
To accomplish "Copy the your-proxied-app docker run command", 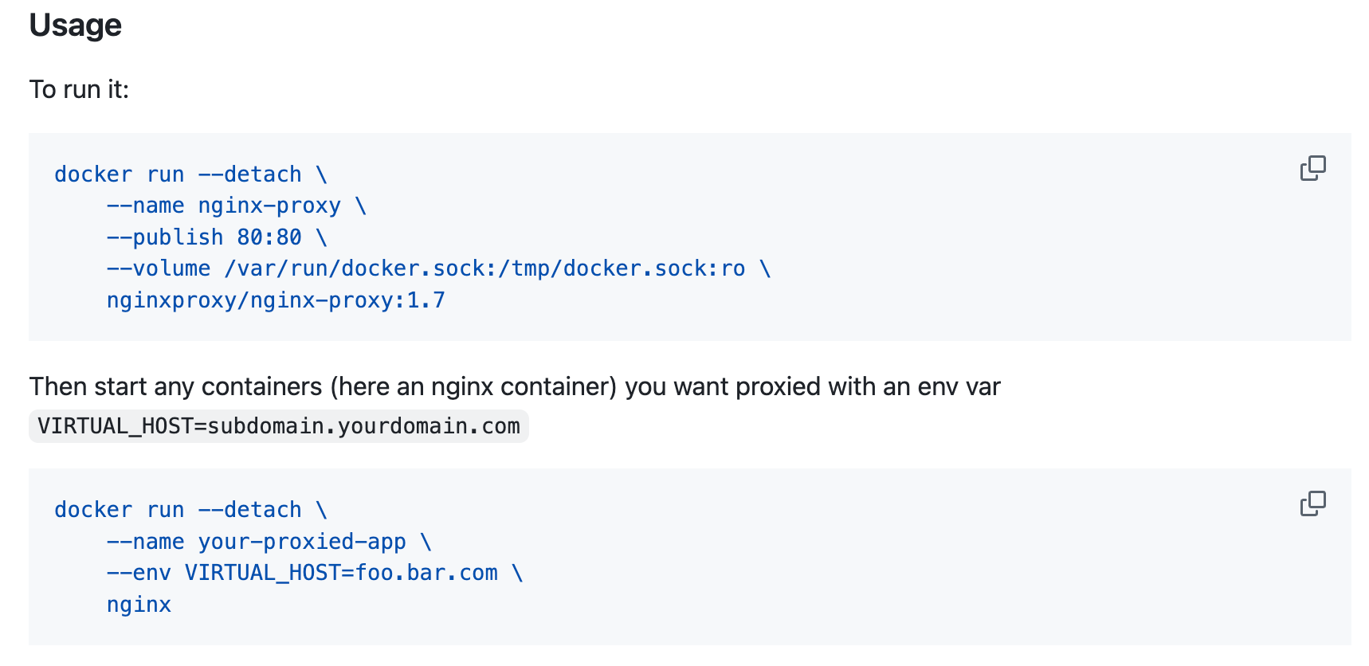I will (1312, 503).
